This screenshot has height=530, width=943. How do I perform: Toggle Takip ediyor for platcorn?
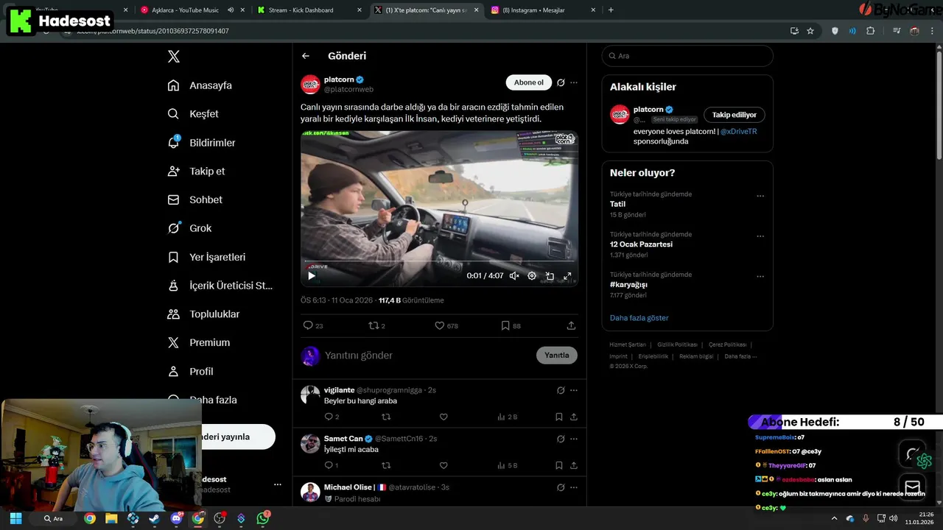[735, 115]
